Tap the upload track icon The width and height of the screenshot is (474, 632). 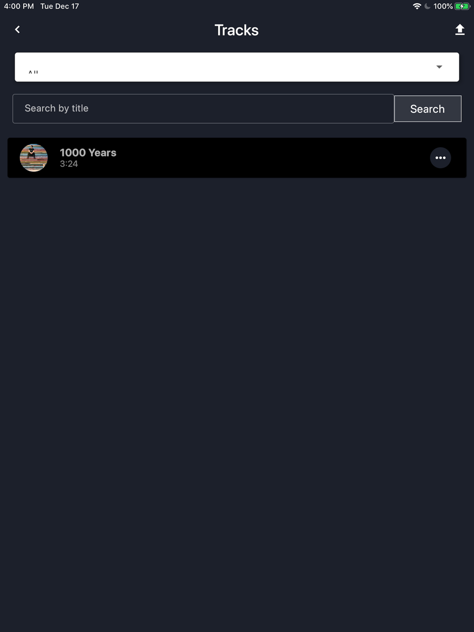tap(460, 30)
